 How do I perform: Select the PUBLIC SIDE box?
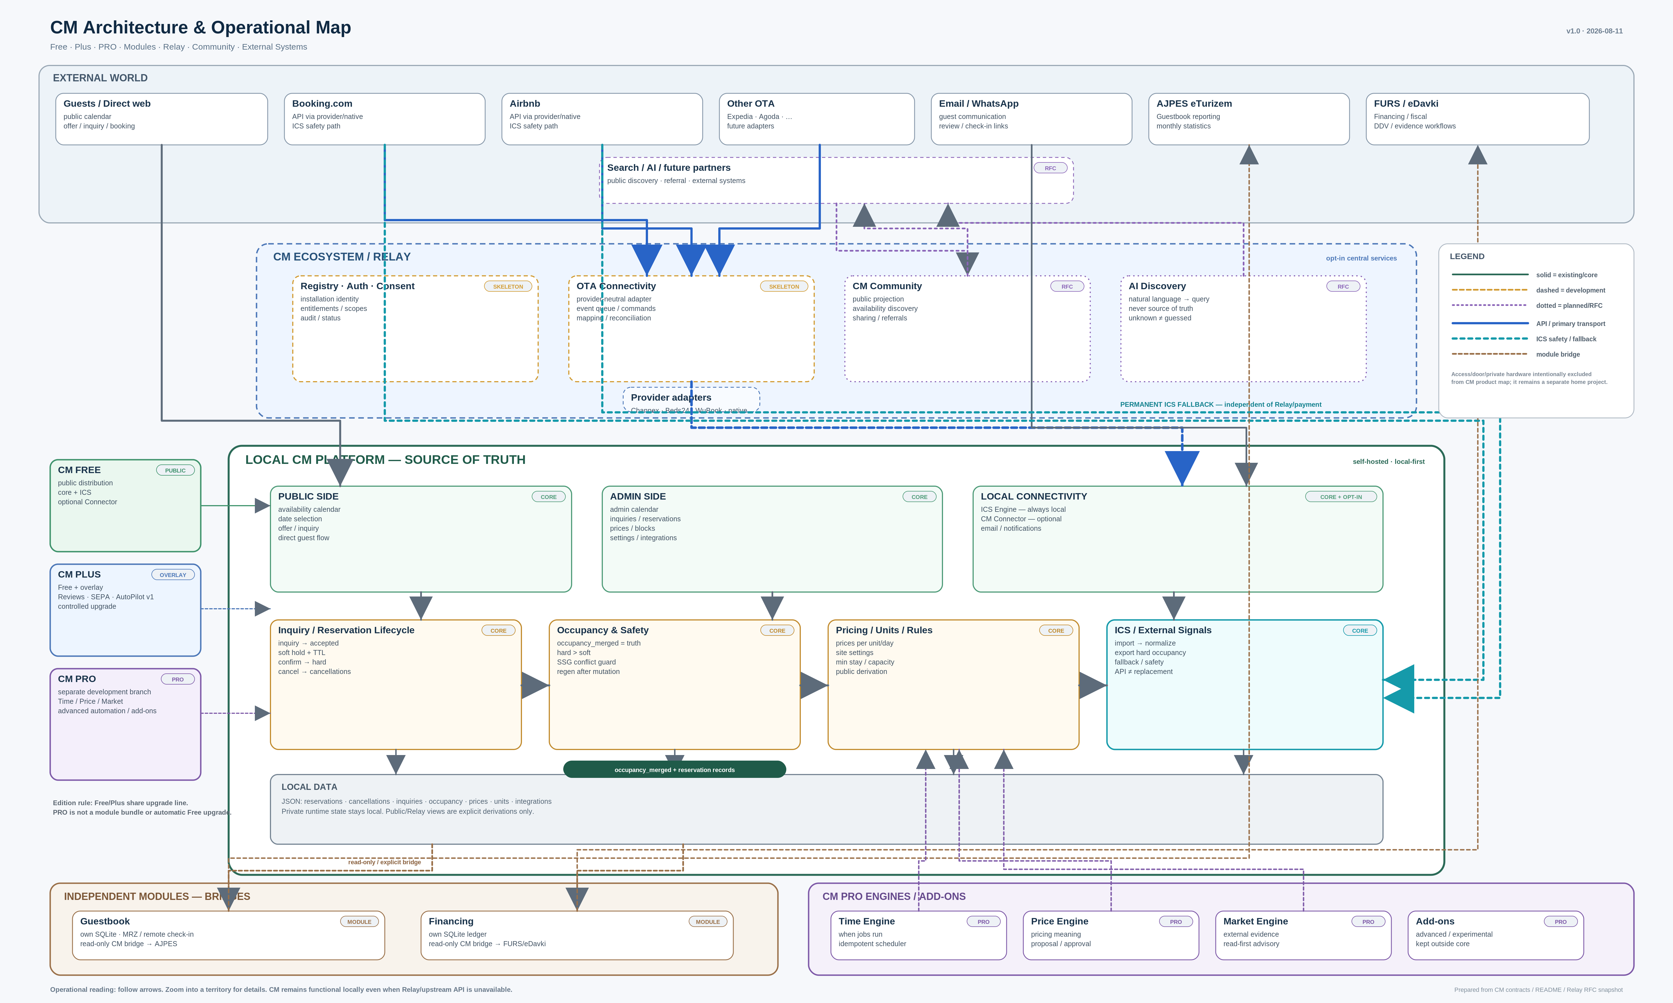coord(420,539)
